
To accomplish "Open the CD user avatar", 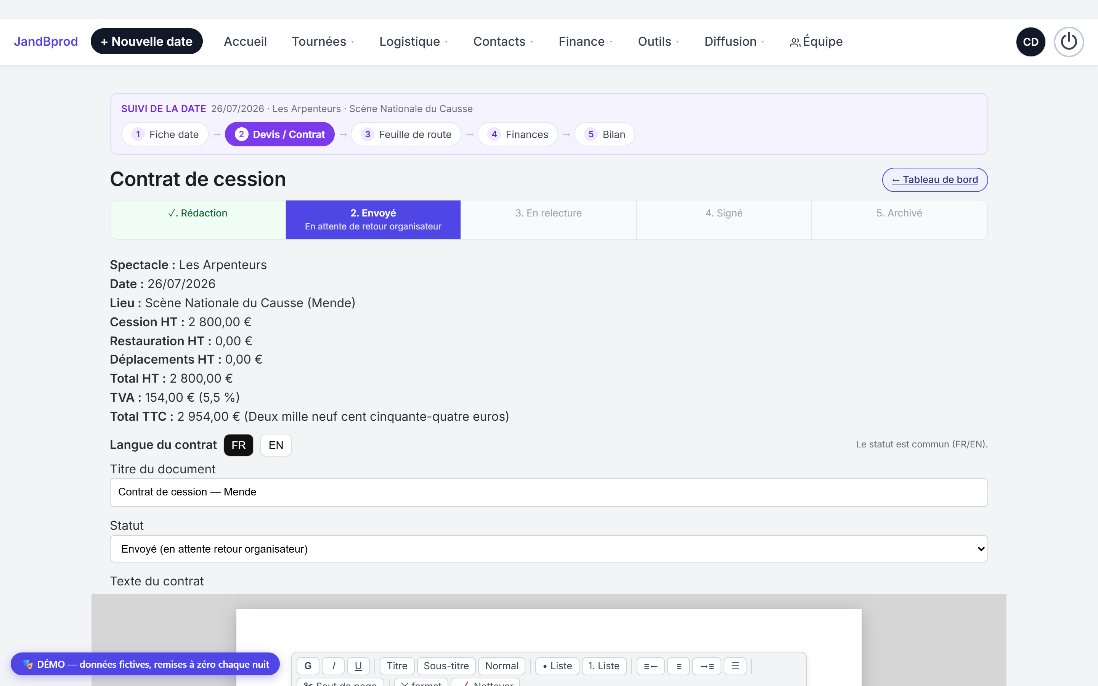I will click(1031, 42).
